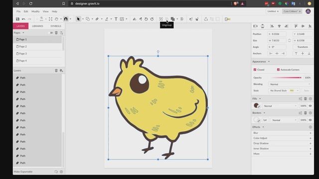
Task: Click the Save icon in the toolbar
Action: [18, 19]
